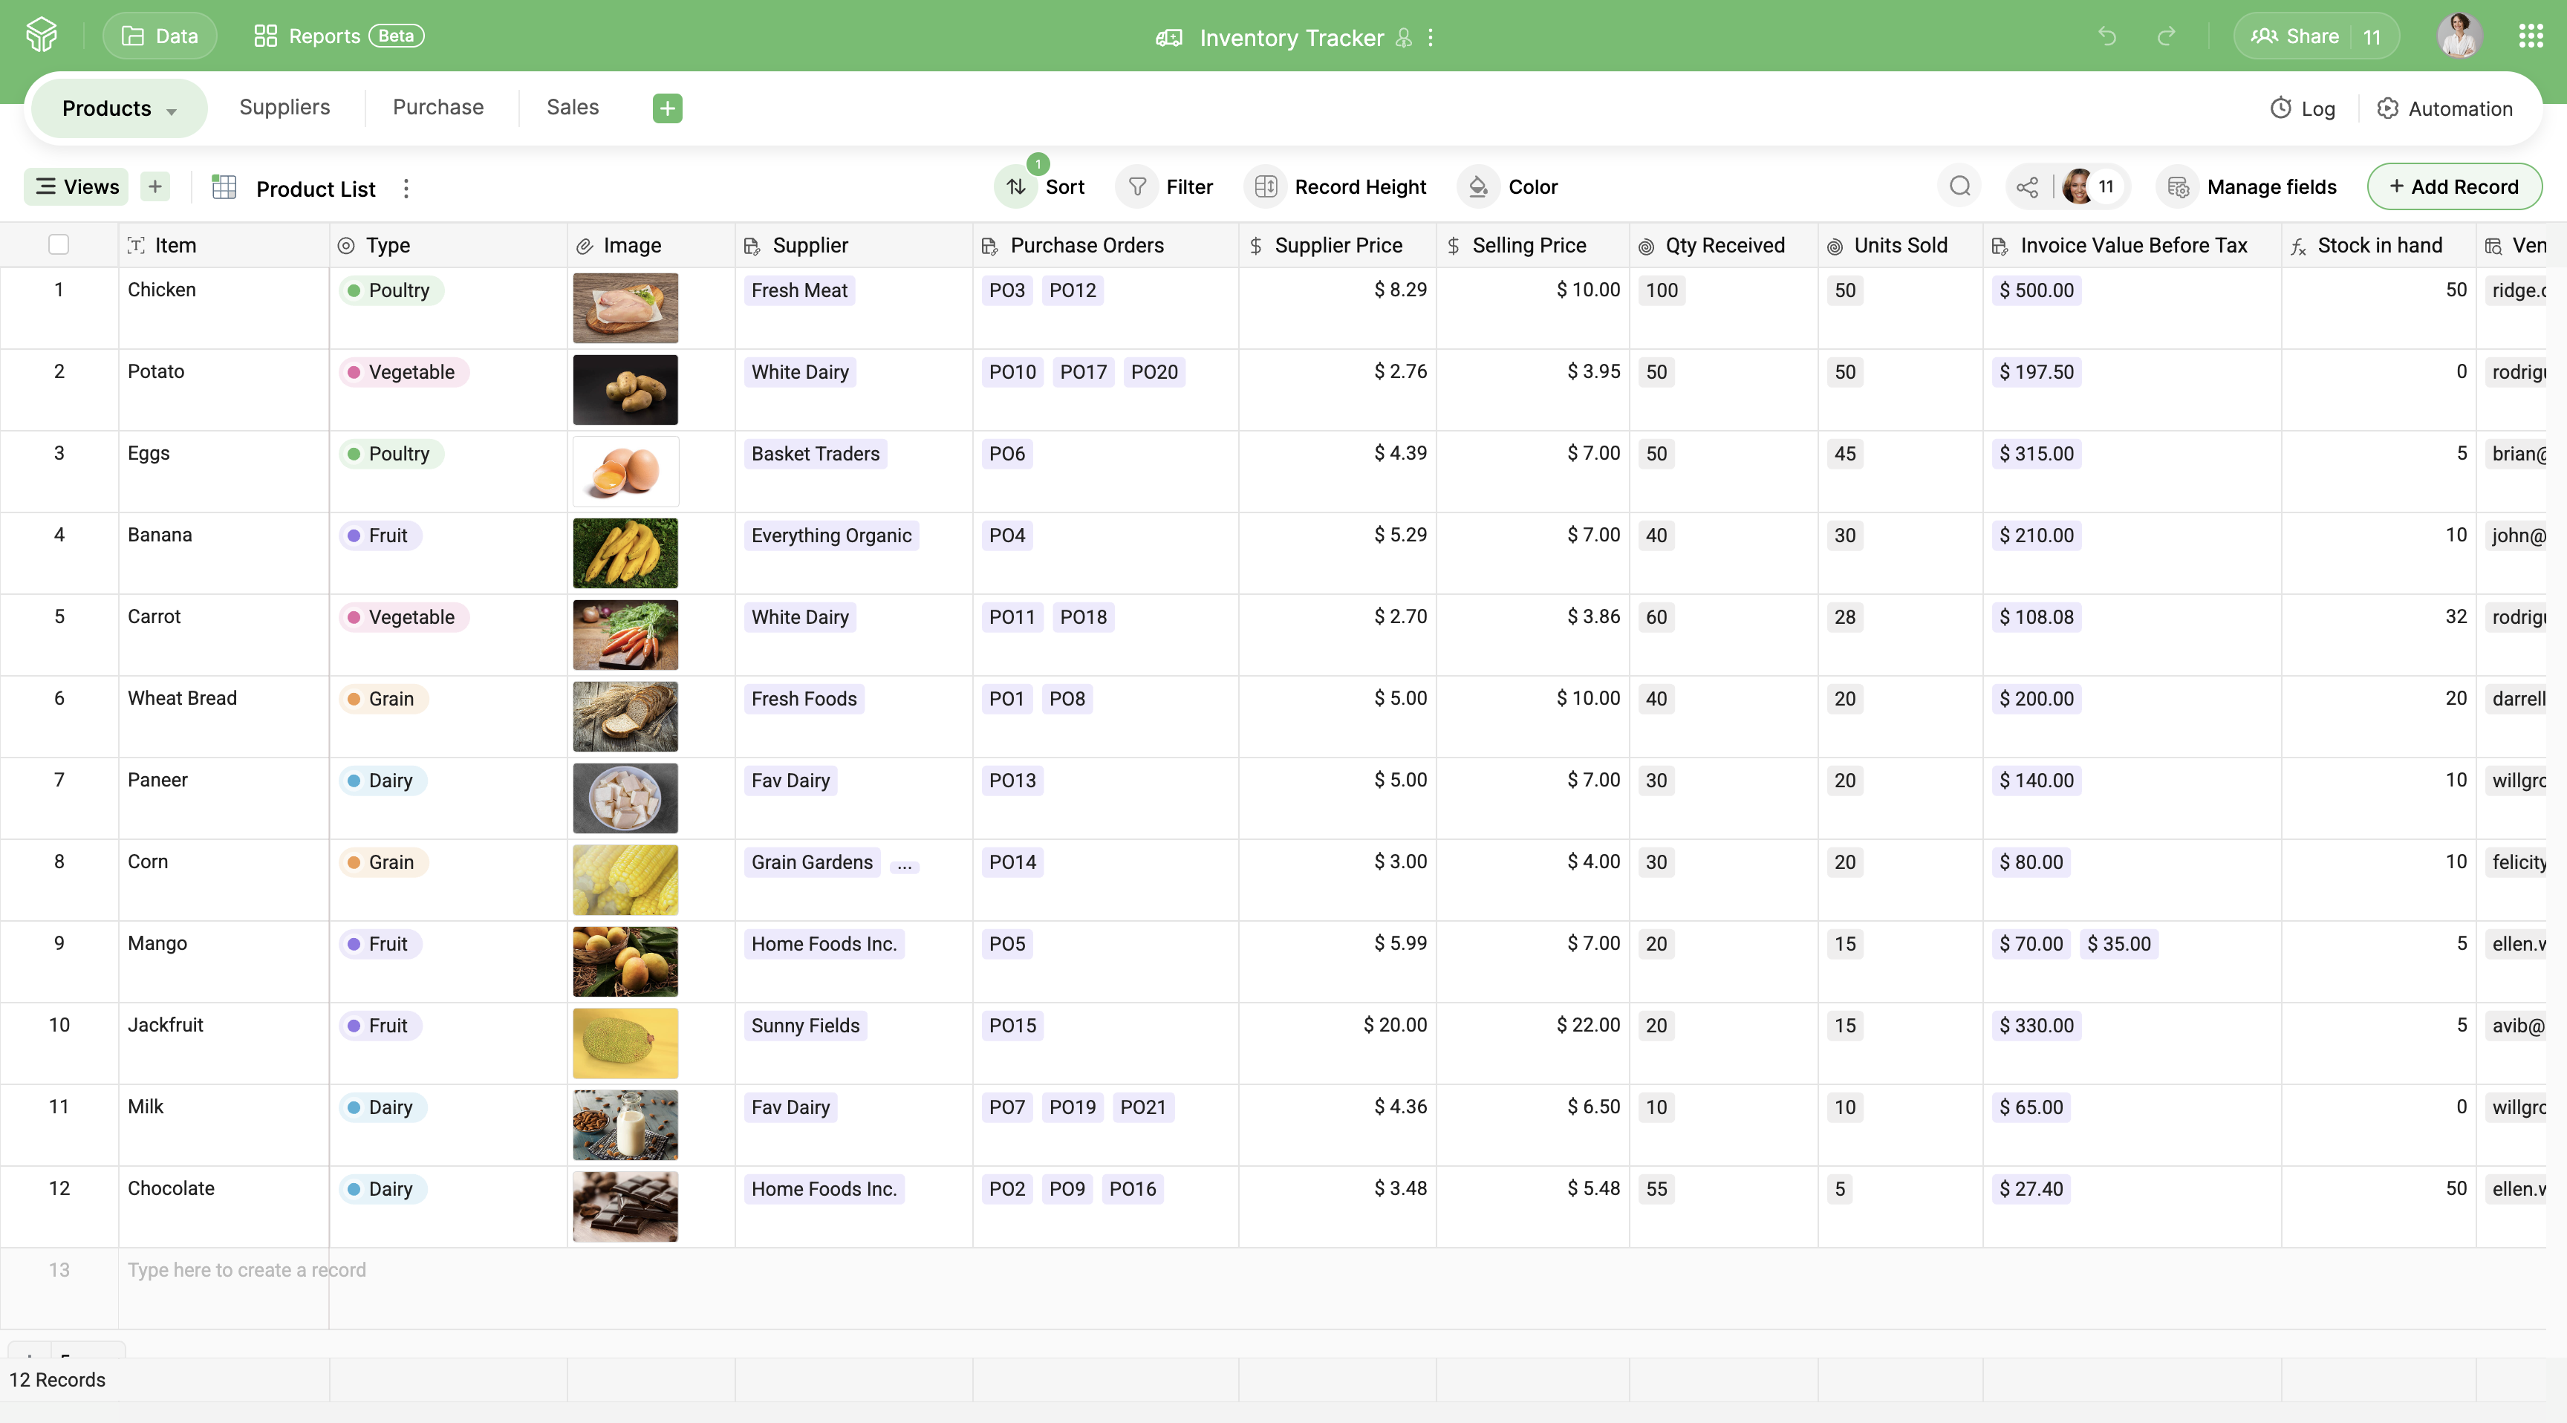This screenshot has height=1423, width=2567.
Task: Expand the Products tab dropdown arrow
Action: pyautogui.click(x=172, y=111)
